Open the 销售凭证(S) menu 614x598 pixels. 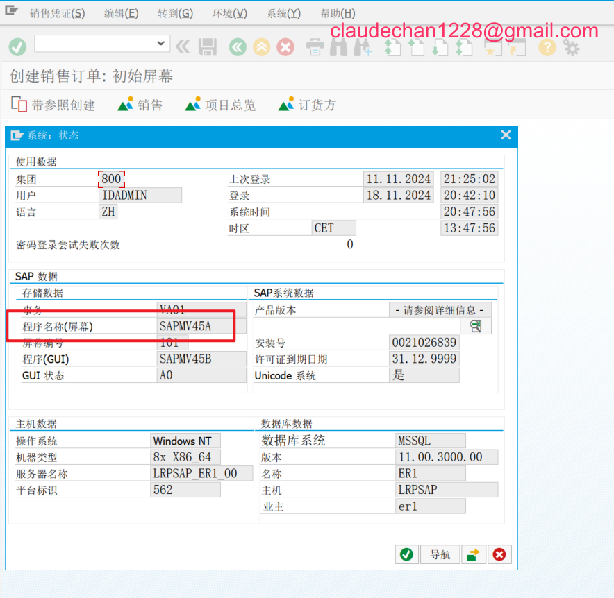click(57, 13)
